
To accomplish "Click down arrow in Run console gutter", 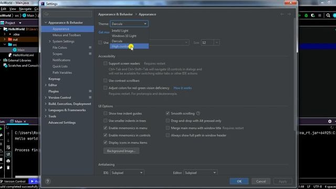I will [8, 141].
